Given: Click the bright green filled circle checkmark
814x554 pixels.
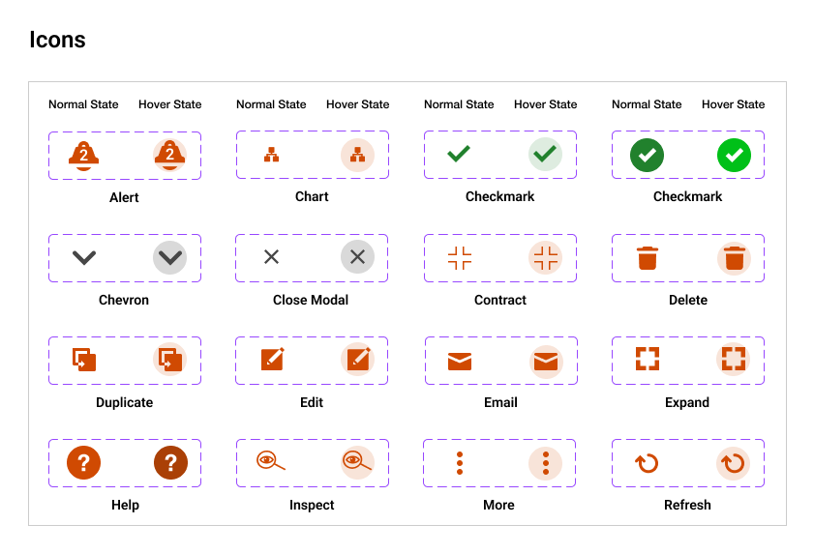Looking at the screenshot, I should click(x=734, y=155).
